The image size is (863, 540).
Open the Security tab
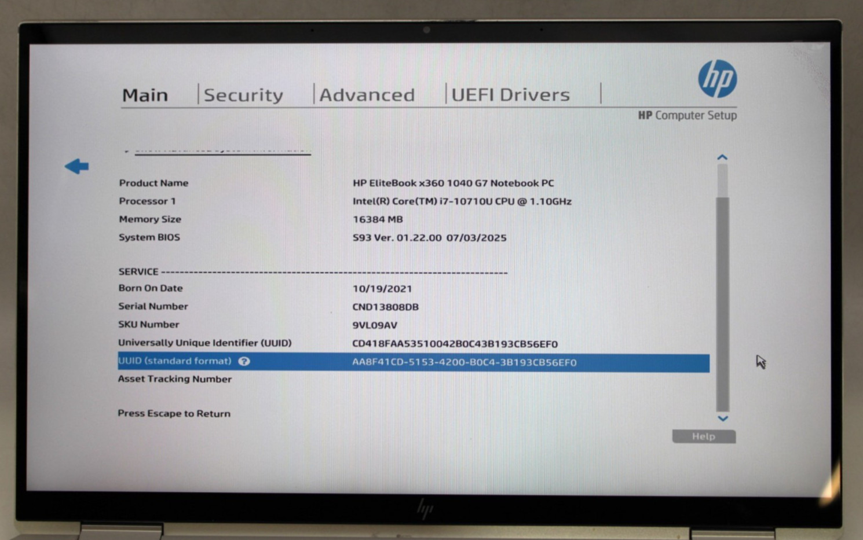pos(243,95)
